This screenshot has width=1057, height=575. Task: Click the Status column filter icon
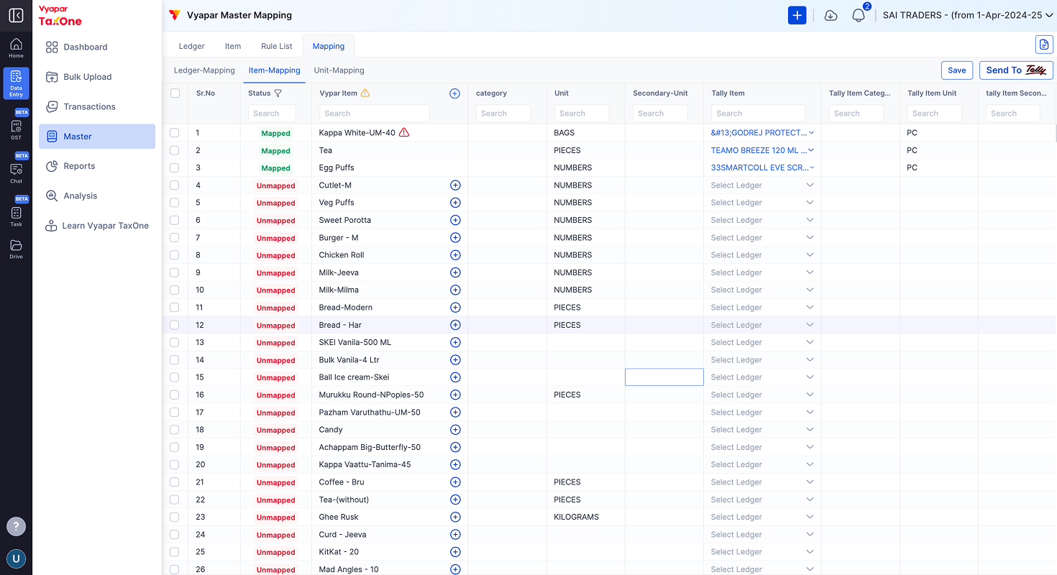pyautogui.click(x=278, y=93)
